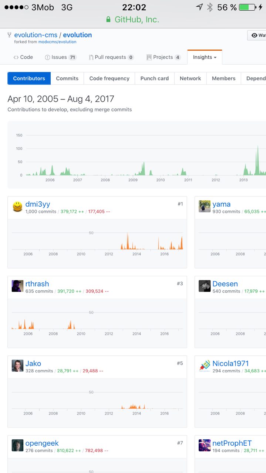Click netProphET's avatar image
This screenshot has height=473, width=266.
[205, 445]
